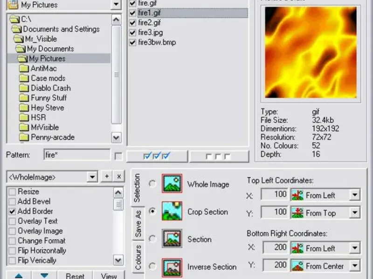This screenshot has height=279, width=373.
Task: Click the Funny Stuff folder icon
Action: coord(24,98)
